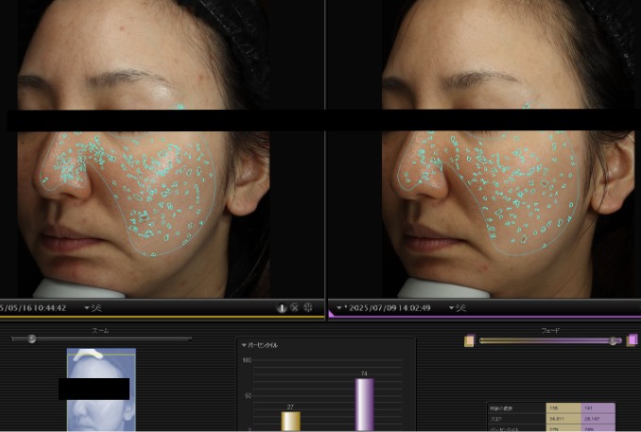Screen dimensions: 641x432
Task: Click the snowflake-shaped icon under left image
Action: 307,307
